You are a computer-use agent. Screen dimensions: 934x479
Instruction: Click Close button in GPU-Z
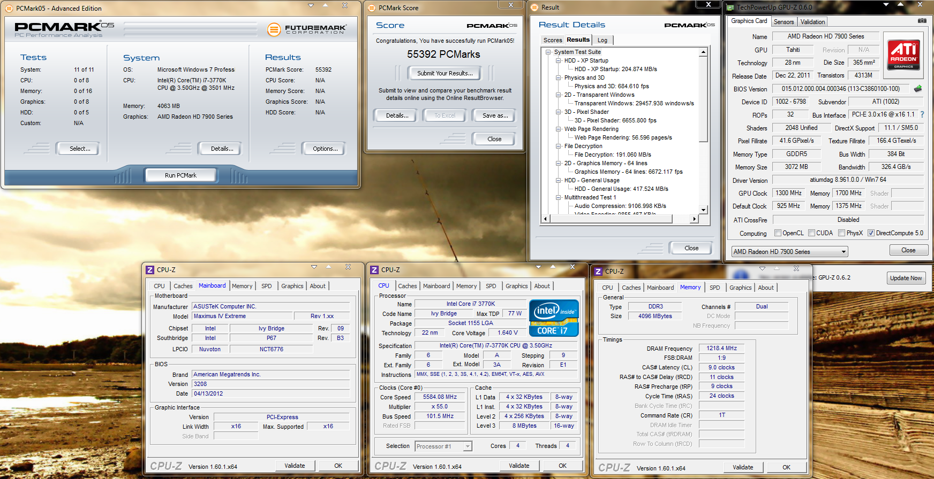[x=908, y=250]
